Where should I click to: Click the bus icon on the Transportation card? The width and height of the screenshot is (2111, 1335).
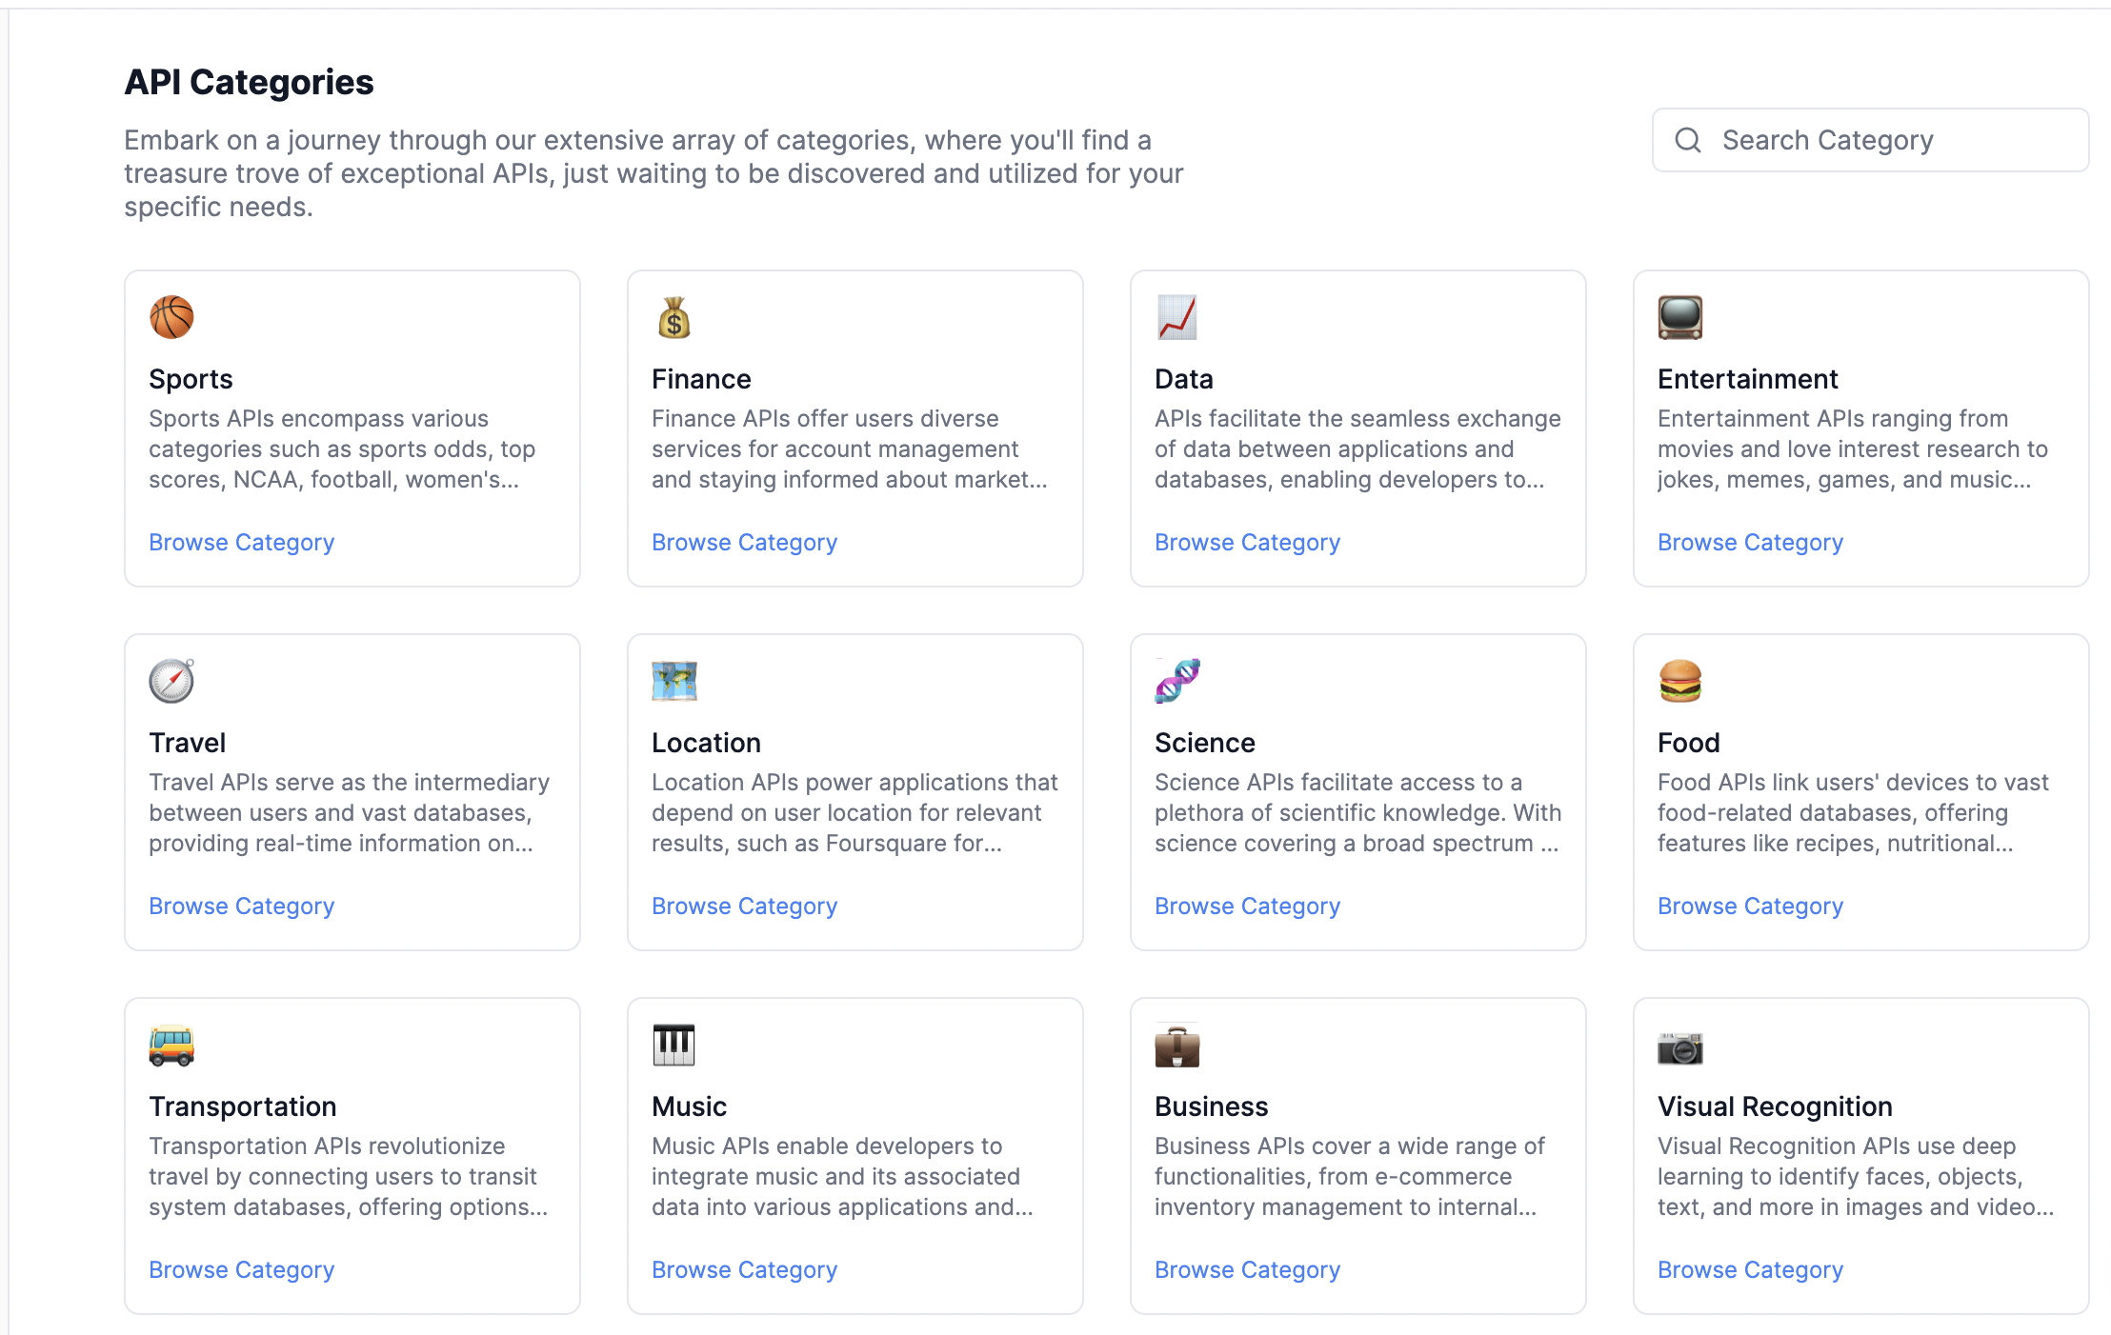[171, 1045]
